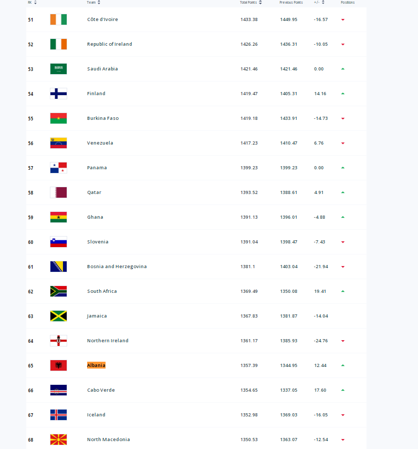Open the highlighted Albania team link

coord(96,365)
